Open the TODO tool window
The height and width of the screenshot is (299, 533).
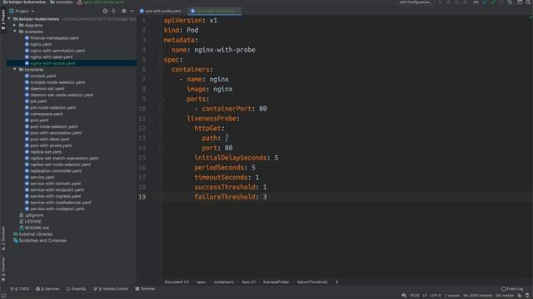click(x=20, y=289)
